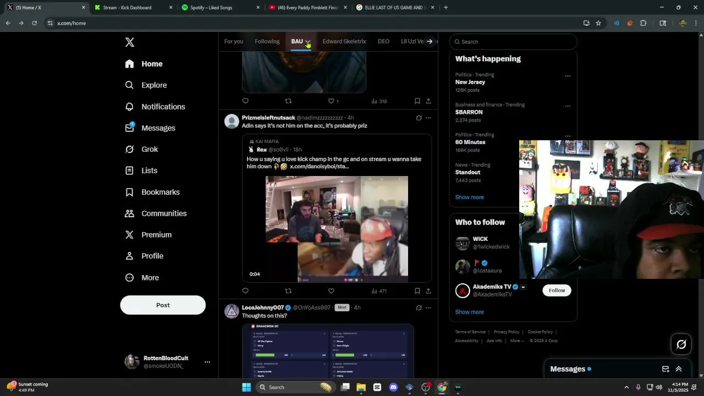Show more trends in What's happening
704x396 pixels.
[x=470, y=197]
